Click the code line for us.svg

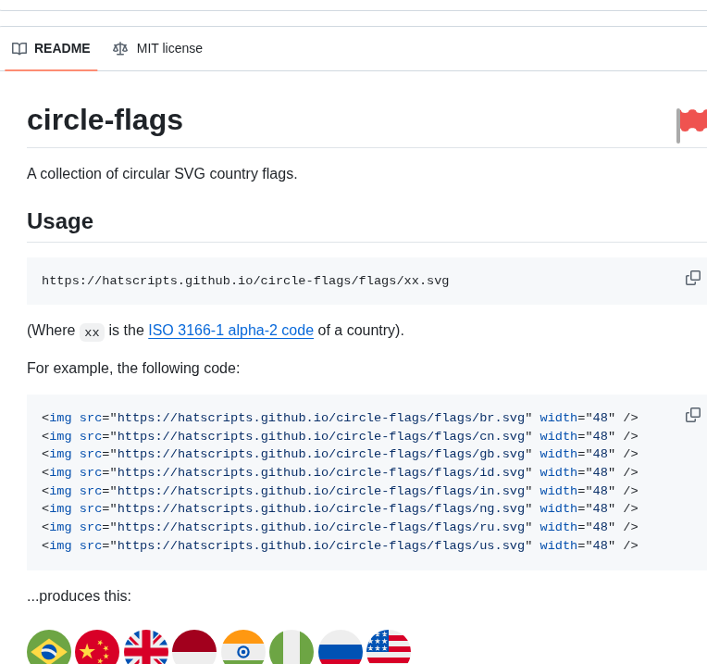(x=340, y=545)
